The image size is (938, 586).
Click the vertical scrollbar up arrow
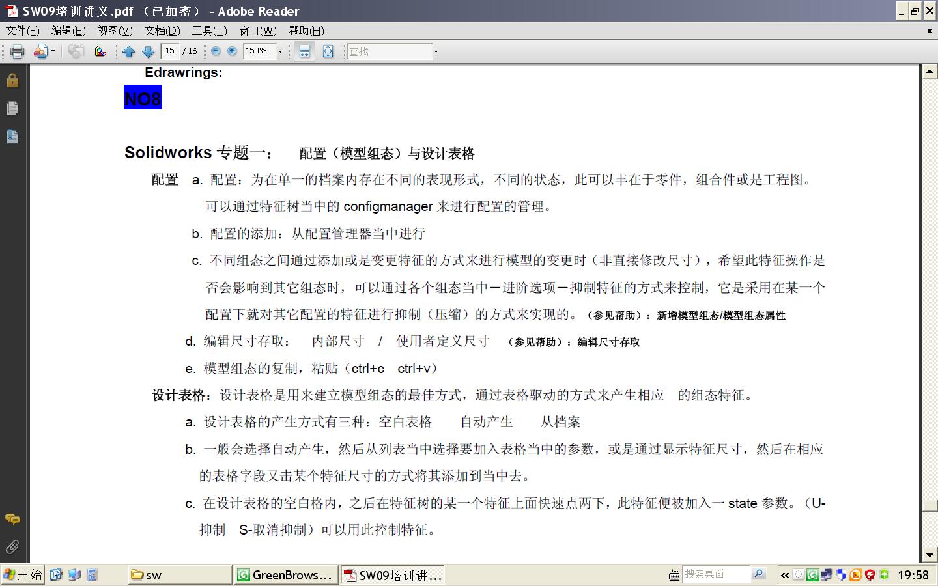[930, 72]
